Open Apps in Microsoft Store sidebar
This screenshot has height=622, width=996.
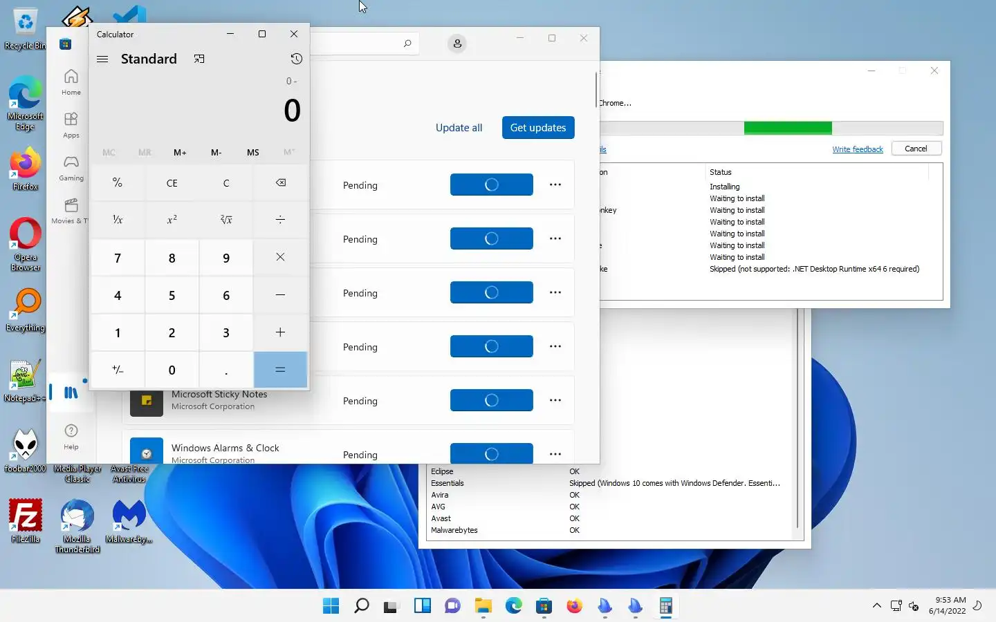(x=71, y=125)
